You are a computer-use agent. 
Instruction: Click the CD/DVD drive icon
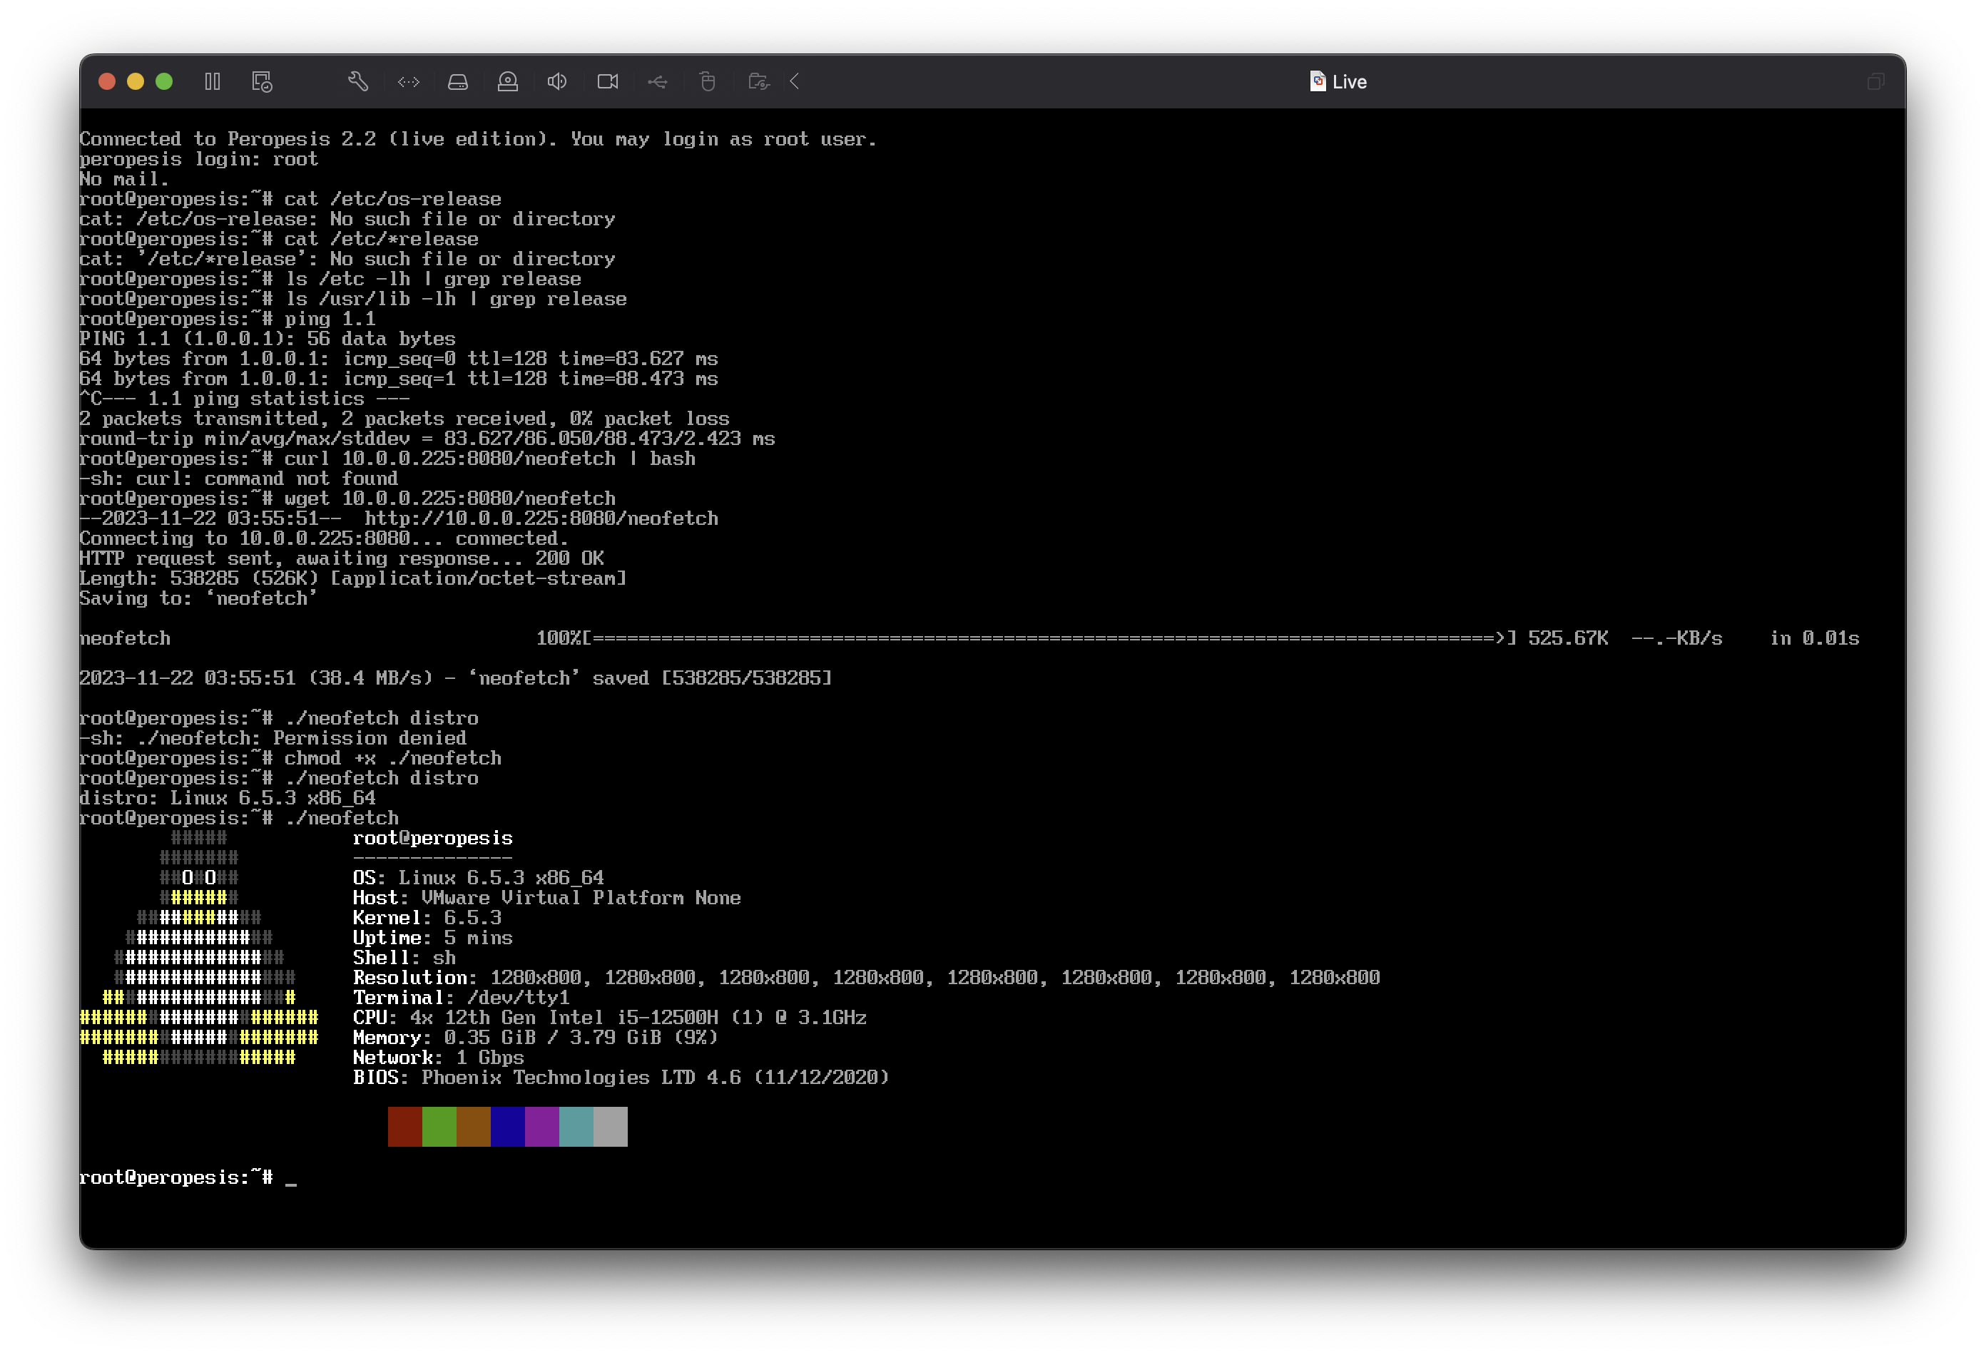point(509,82)
